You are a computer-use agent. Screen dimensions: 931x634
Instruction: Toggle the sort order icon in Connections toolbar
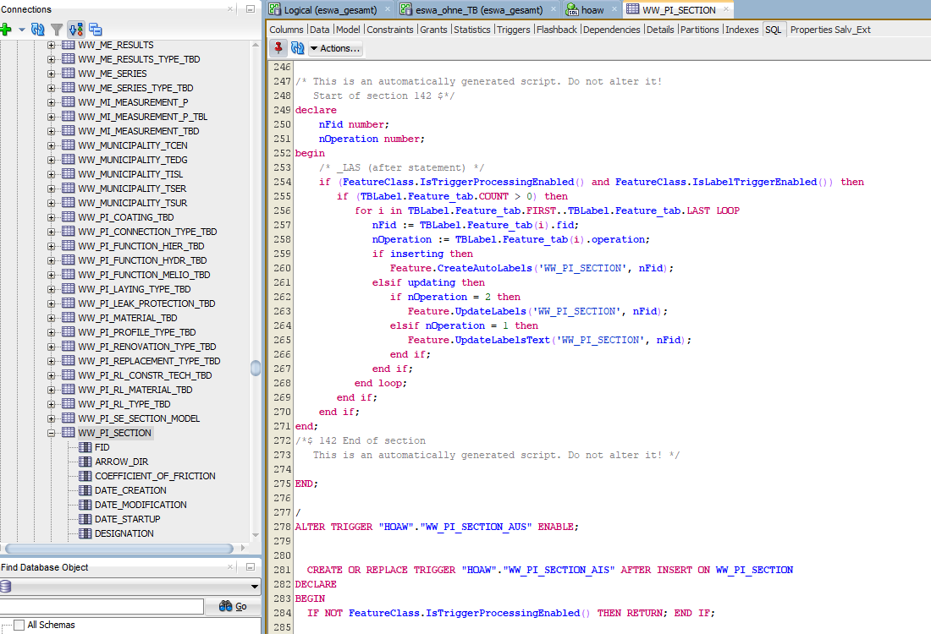(x=76, y=28)
